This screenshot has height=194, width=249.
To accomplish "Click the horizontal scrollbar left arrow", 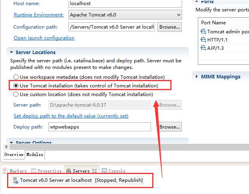I will [x=6, y=147].
